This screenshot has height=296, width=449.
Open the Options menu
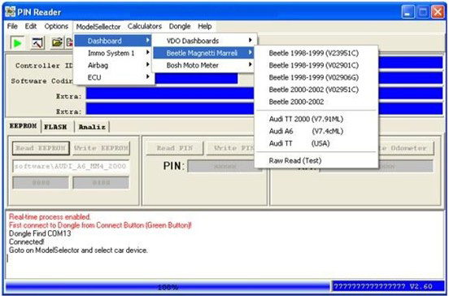[x=56, y=26]
